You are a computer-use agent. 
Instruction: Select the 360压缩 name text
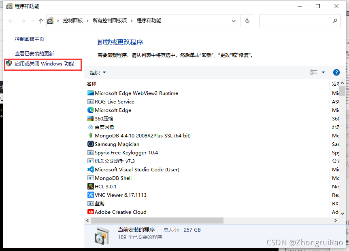104,118
